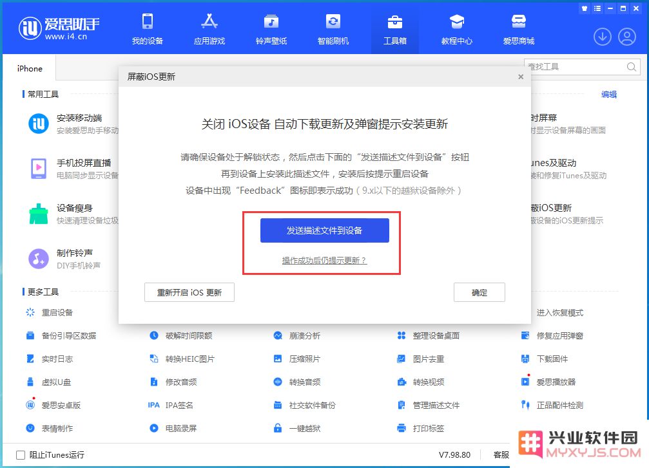Open 崩溃分析 crash analysis tool
Screen dimensions: 649x468
click(296, 335)
